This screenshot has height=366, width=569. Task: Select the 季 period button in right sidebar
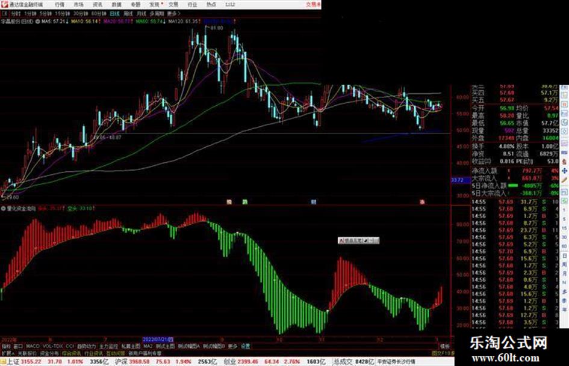point(564,300)
